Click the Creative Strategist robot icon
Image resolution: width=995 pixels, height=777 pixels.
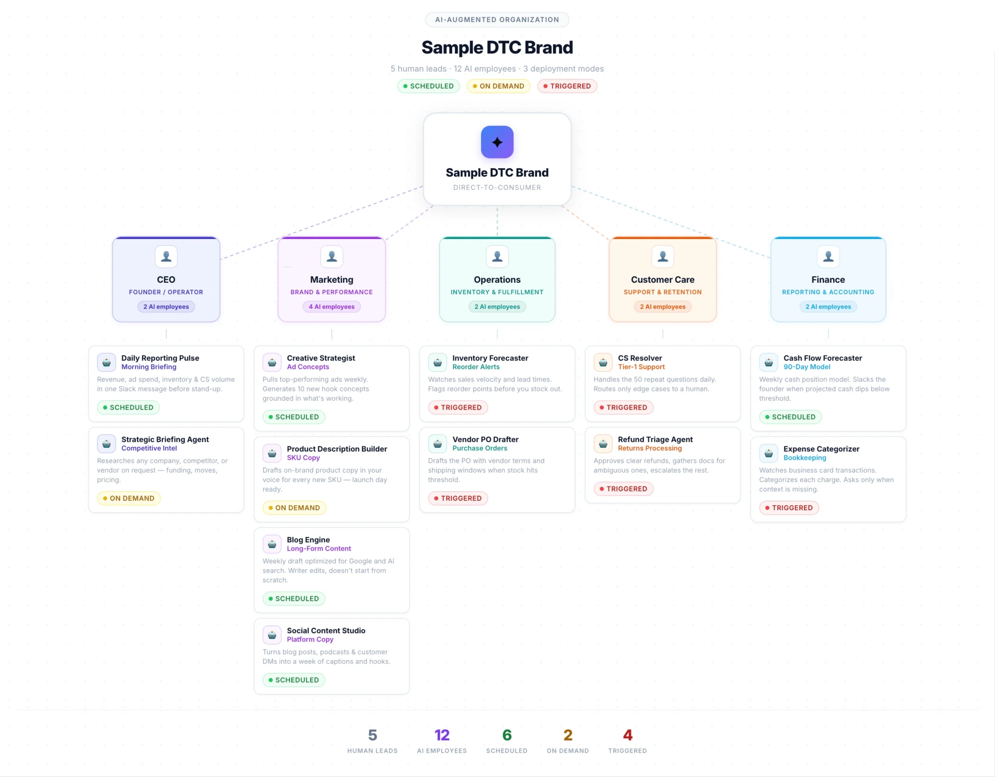pyautogui.click(x=272, y=362)
